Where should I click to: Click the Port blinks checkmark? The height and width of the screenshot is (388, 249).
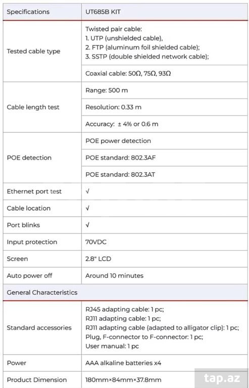(x=87, y=225)
